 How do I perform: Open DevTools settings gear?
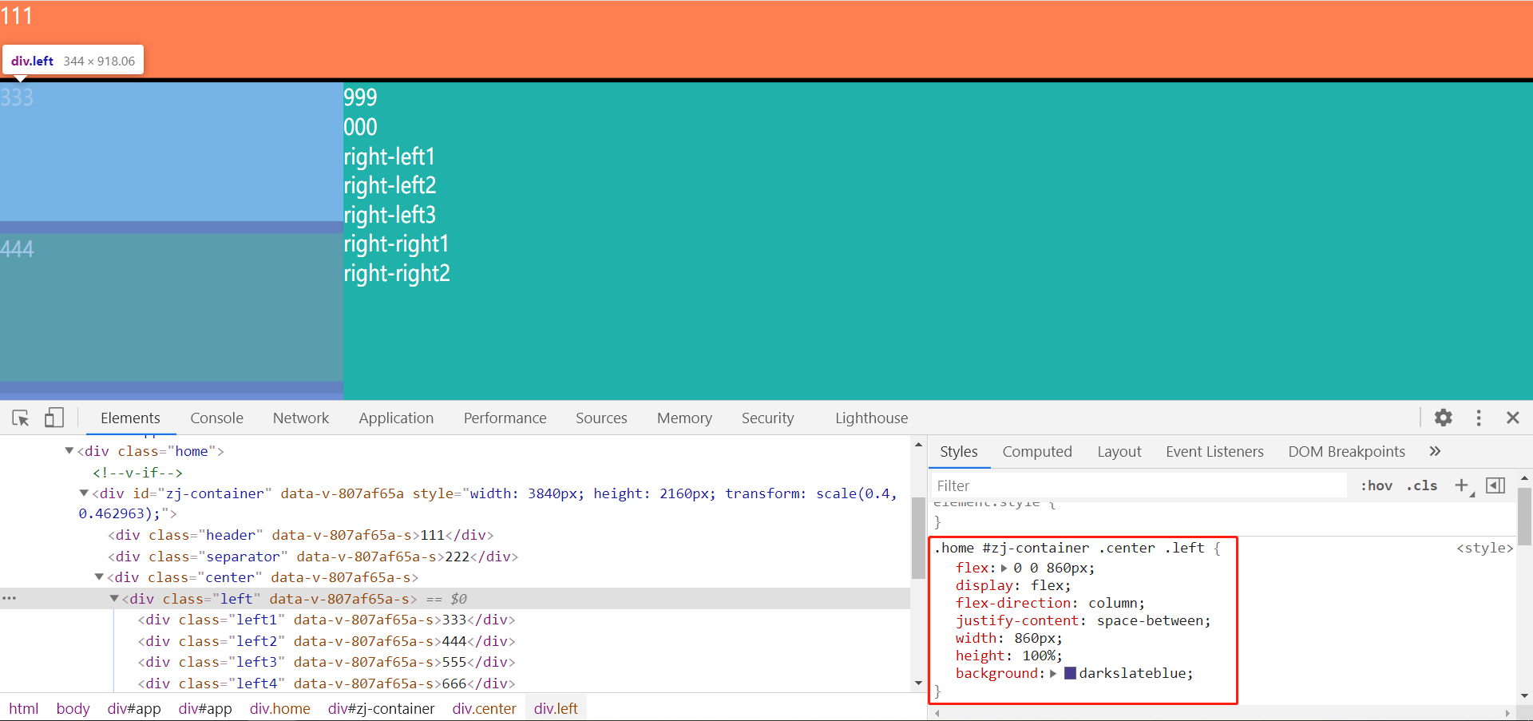tap(1443, 418)
